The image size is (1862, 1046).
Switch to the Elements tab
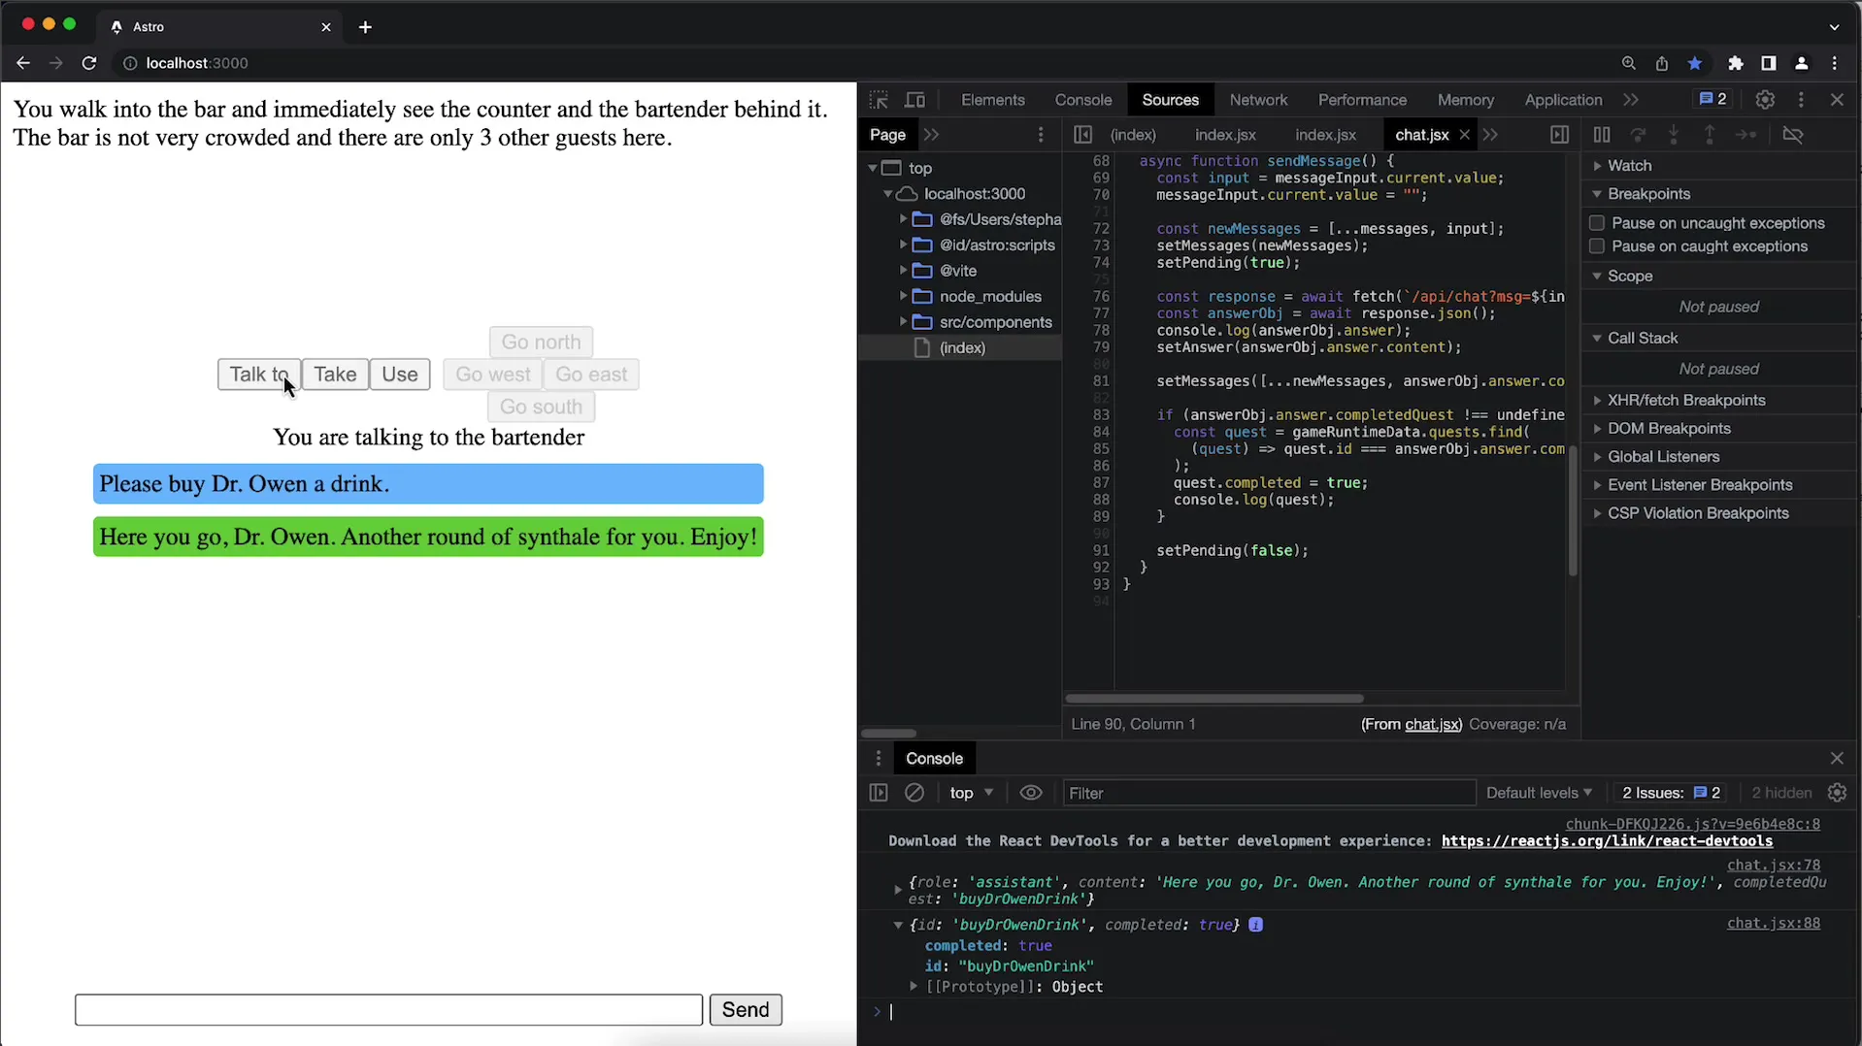click(x=992, y=100)
